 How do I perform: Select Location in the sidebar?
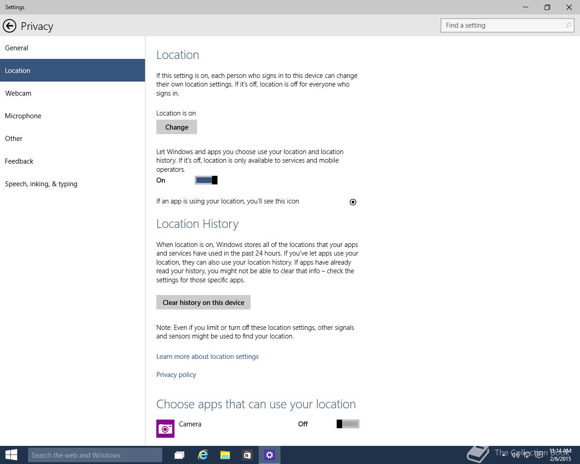[x=72, y=70]
